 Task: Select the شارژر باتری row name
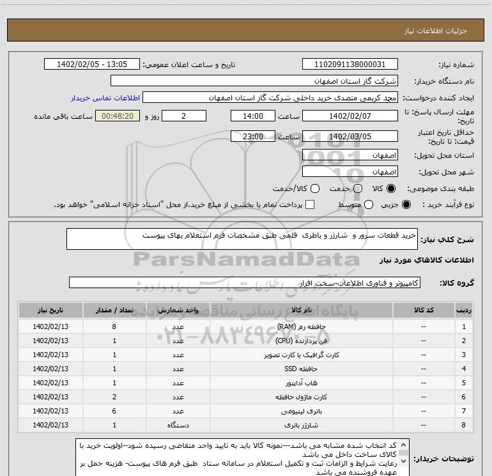301,425
